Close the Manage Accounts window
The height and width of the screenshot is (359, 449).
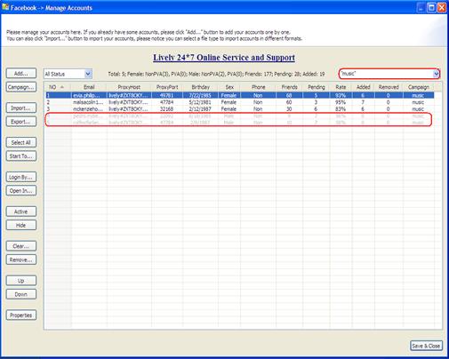(442, 7)
